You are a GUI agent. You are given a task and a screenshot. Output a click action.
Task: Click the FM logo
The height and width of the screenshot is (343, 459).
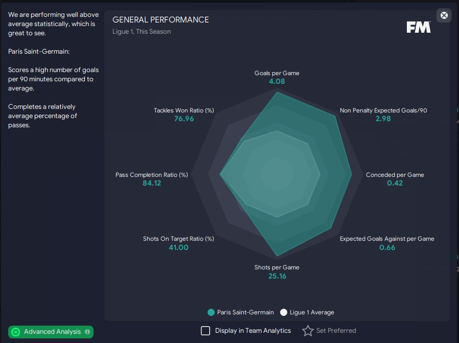click(419, 27)
